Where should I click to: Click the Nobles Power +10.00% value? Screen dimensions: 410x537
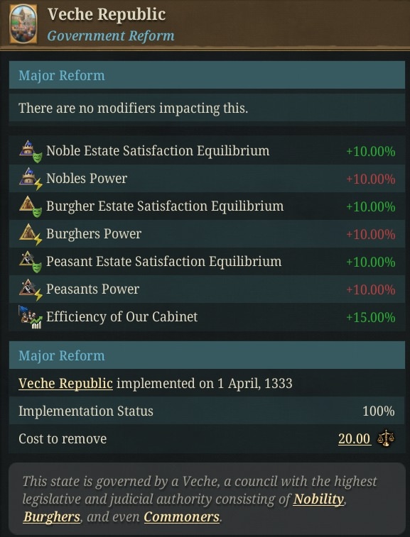(370, 179)
